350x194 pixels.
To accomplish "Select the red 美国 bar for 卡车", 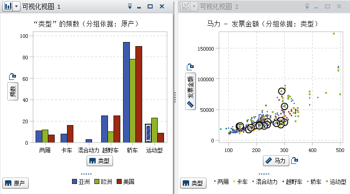I will point(70,134).
